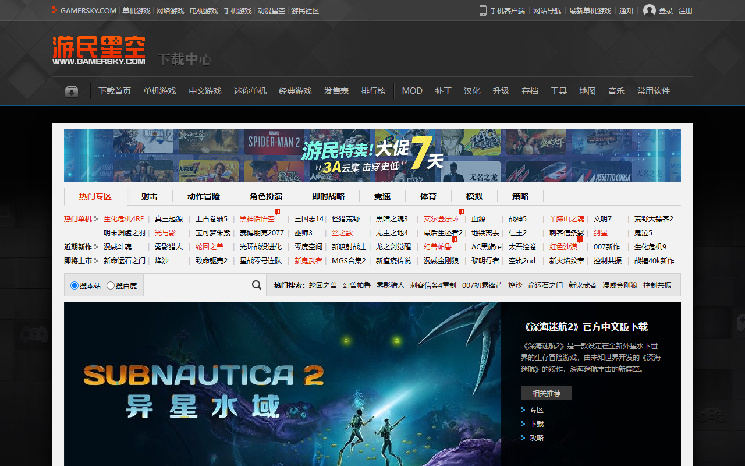The height and width of the screenshot is (466, 745).
Task: Select 工具 in the navigation bar
Action: (x=559, y=91)
